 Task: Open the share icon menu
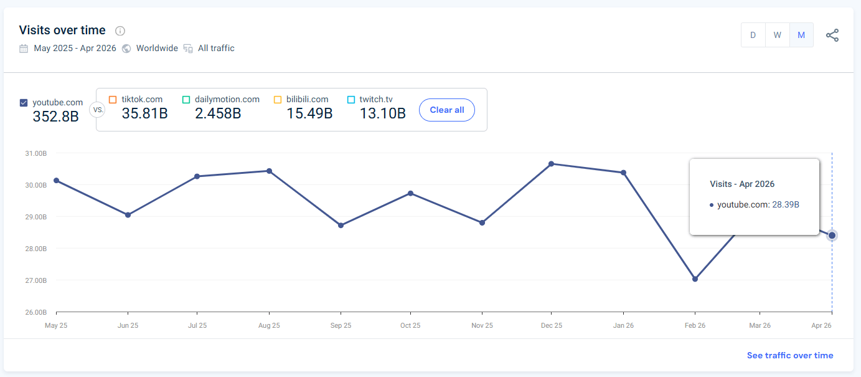(832, 36)
